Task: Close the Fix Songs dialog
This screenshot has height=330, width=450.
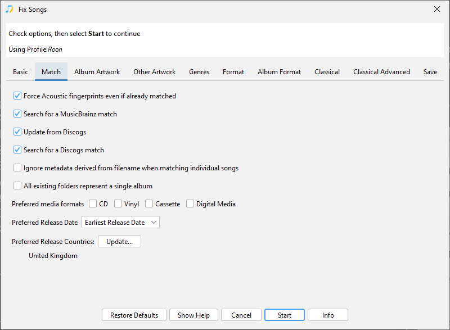Action: click(x=437, y=9)
